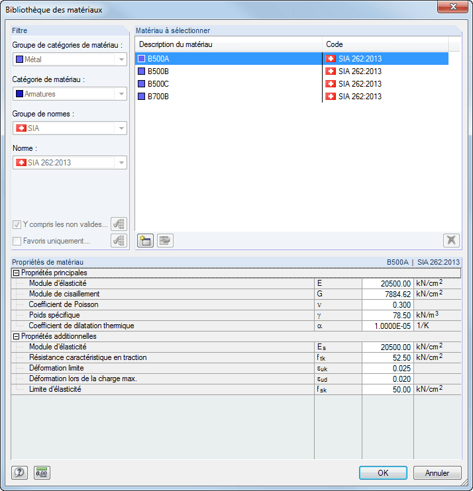Viewport: 473px width, 491px height.
Task: Click Swiss flag icon in B500B row
Action: pos(331,71)
